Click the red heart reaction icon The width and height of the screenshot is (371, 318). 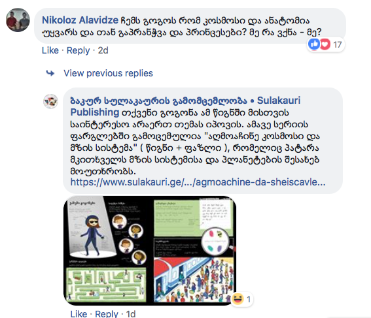(325, 44)
